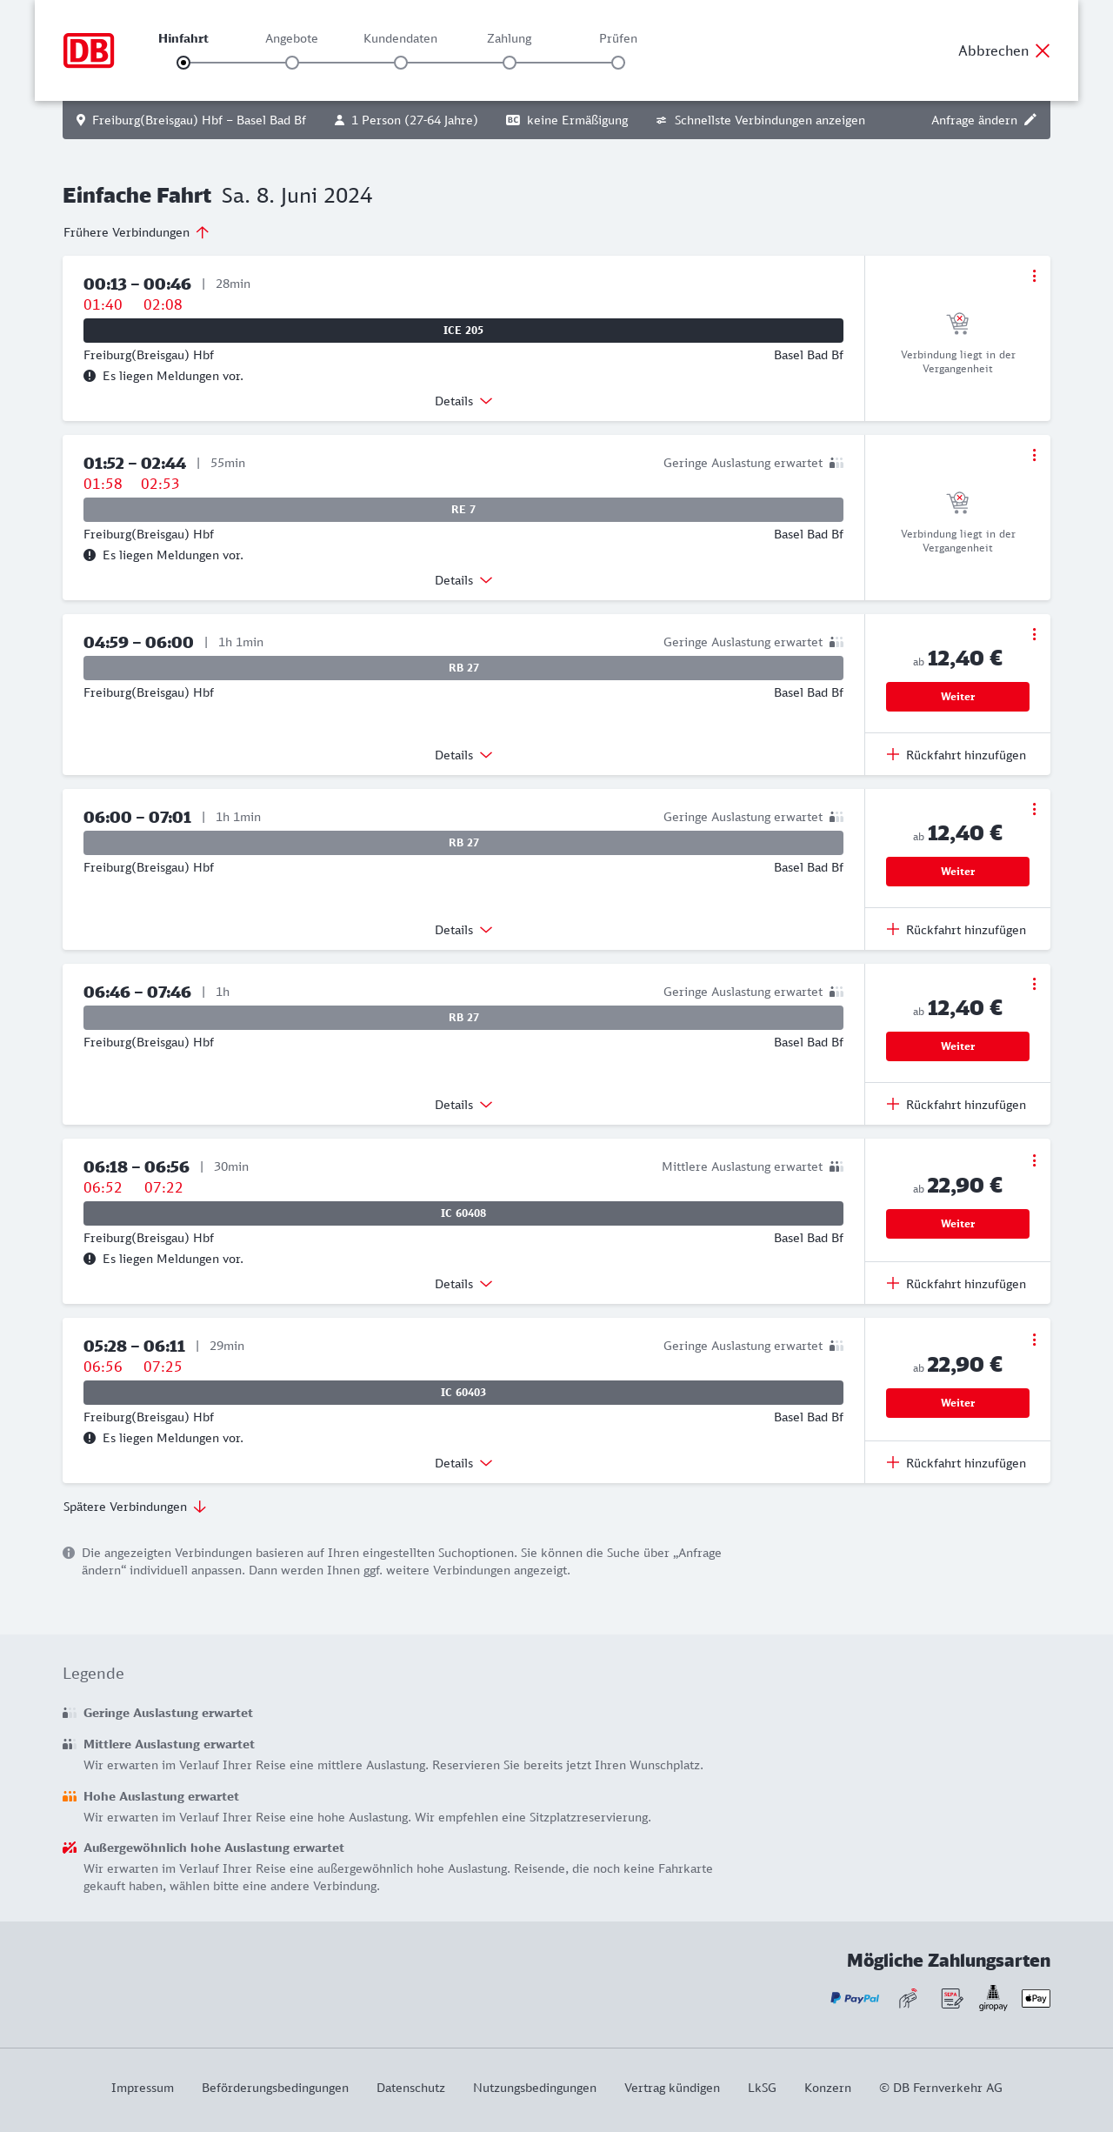The height and width of the screenshot is (2132, 1113).
Task: Select the Zahlung step circle
Action: 510,63
